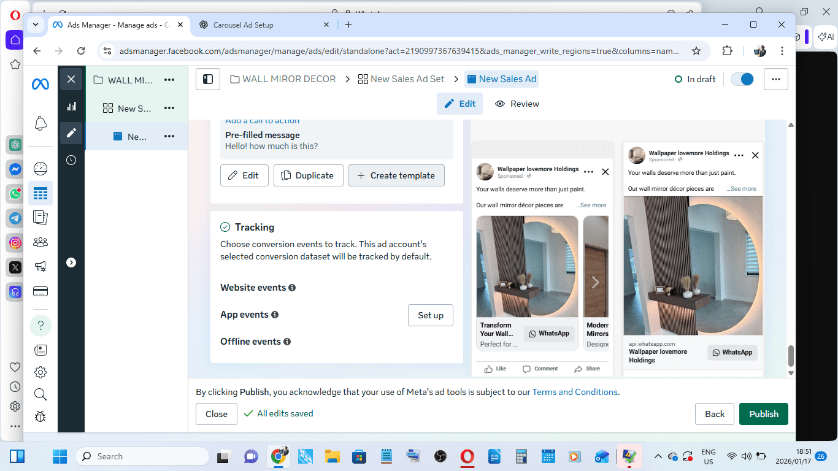Open the history clock icon

(71, 160)
